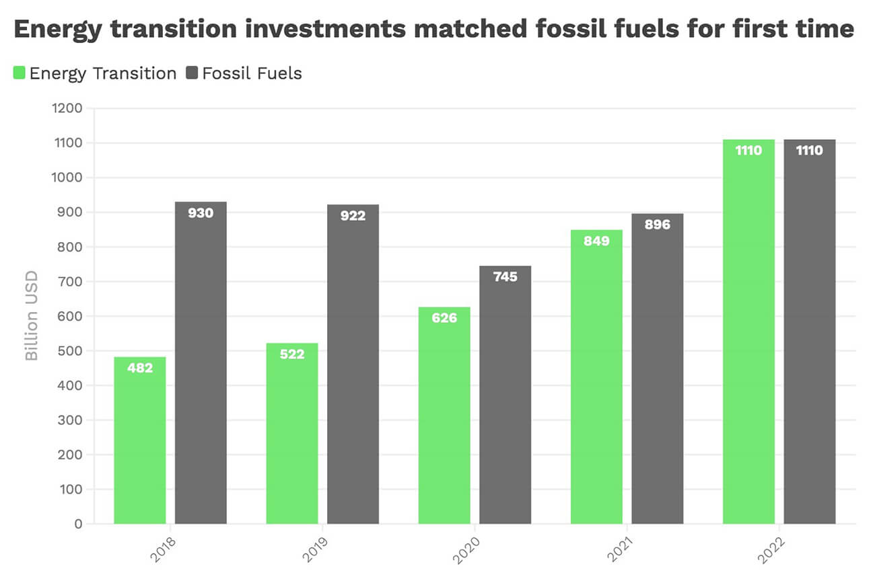875x581 pixels.
Task: Select the 2022 gray bar labeled 1110
Action: point(809,332)
